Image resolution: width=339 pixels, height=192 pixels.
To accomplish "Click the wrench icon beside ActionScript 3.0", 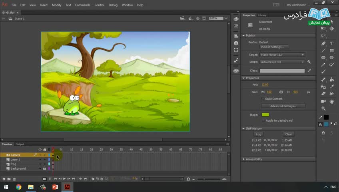I will (309, 62).
